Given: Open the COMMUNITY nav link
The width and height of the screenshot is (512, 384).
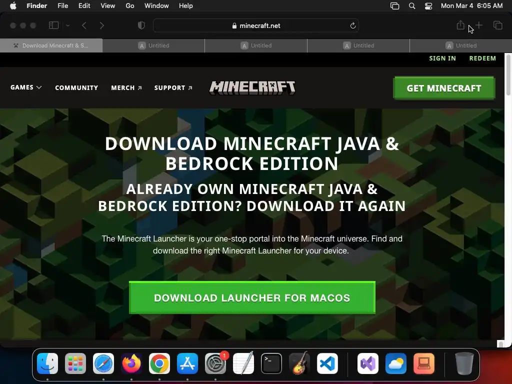Looking at the screenshot, I should [x=76, y=88].
